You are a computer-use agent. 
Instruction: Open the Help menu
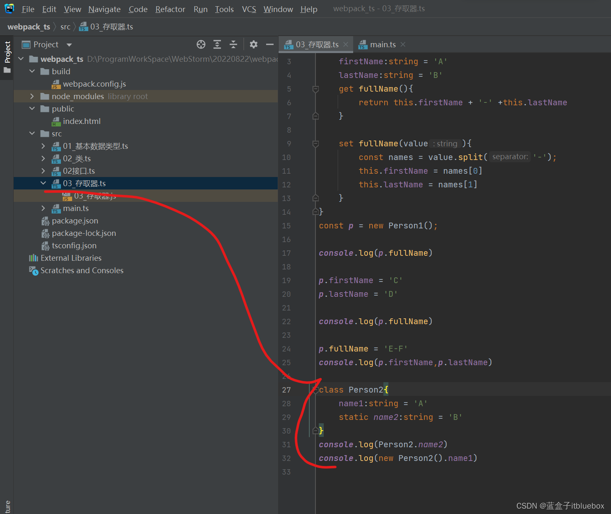coord(309,9)
